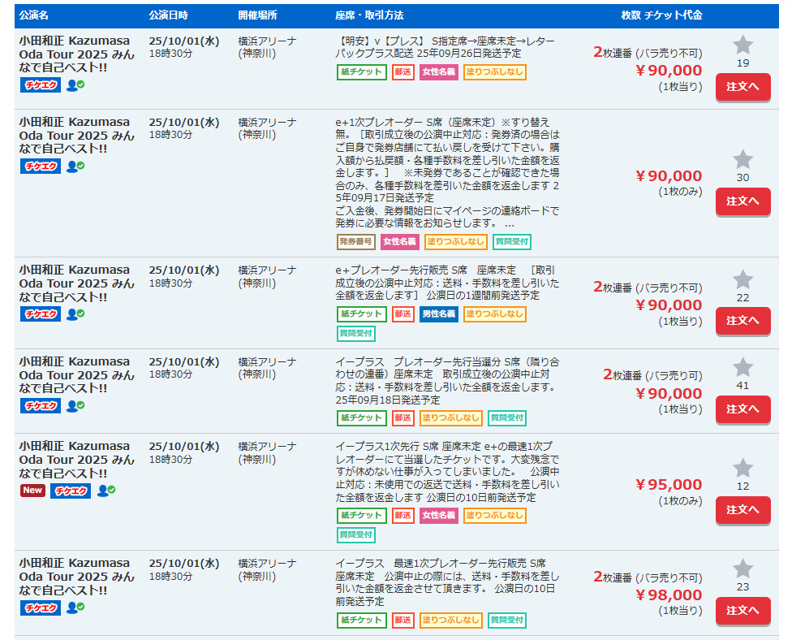
Task: Sort by the 枚数 チケット代金 column header
Action: [661, 15]
